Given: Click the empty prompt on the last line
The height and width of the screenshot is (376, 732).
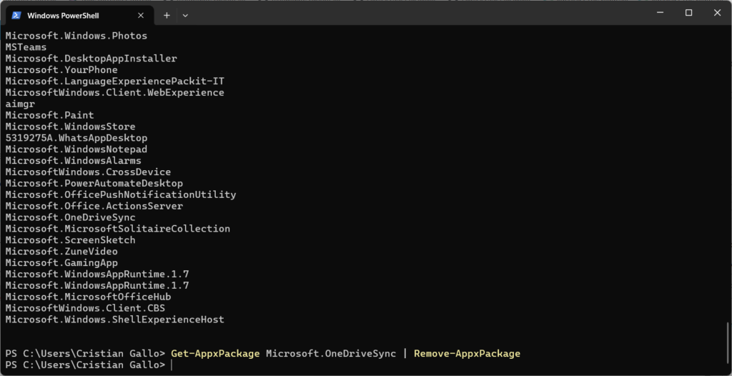Looking at the screenshot, I should pyautogui.click(x=172, y=365).
